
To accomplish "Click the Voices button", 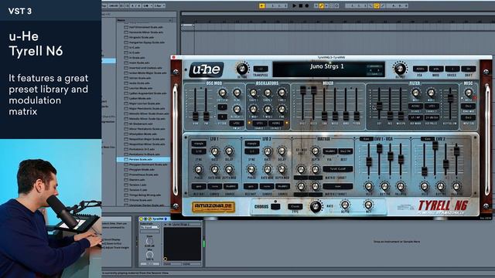I will 452,69.
